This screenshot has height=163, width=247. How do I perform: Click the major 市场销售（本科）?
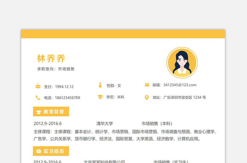click(157, 123)
